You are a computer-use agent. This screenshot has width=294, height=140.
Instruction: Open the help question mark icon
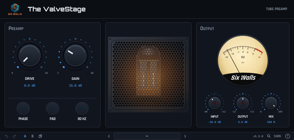click(287, 136)
